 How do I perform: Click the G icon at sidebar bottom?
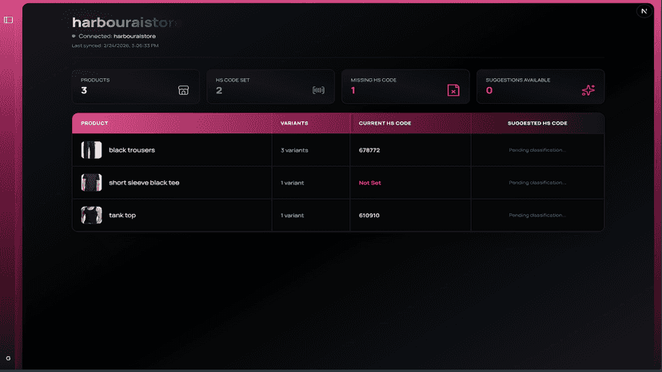(x=8, y=358)
